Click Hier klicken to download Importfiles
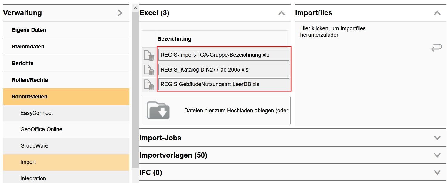Screen dimensions: 447x183 pos(332,32)
